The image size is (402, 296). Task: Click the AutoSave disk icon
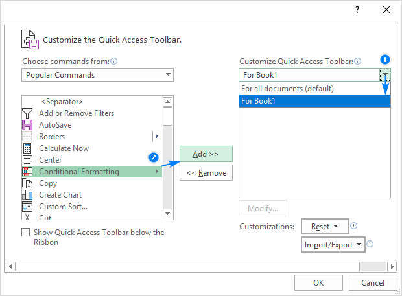coord(27,125)
